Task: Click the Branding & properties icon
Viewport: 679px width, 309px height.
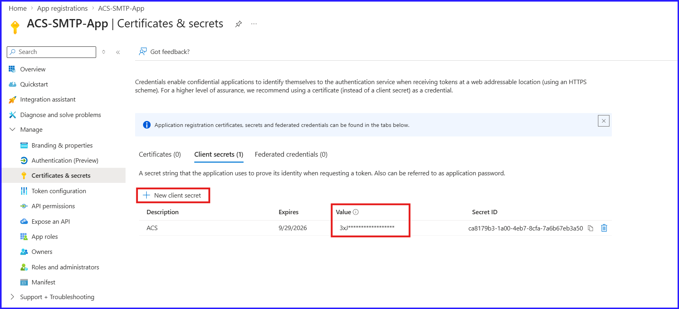Action: [24, 146]
